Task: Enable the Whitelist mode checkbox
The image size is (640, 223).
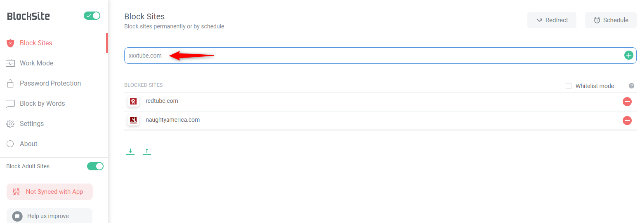Action: (x=569, y=86)
